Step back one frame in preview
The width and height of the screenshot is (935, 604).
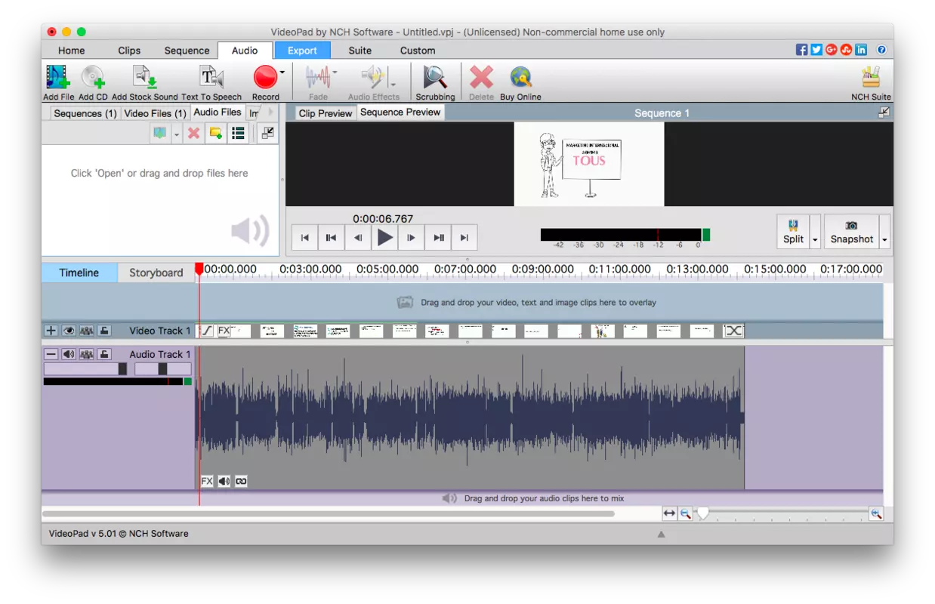pos(358,238)
